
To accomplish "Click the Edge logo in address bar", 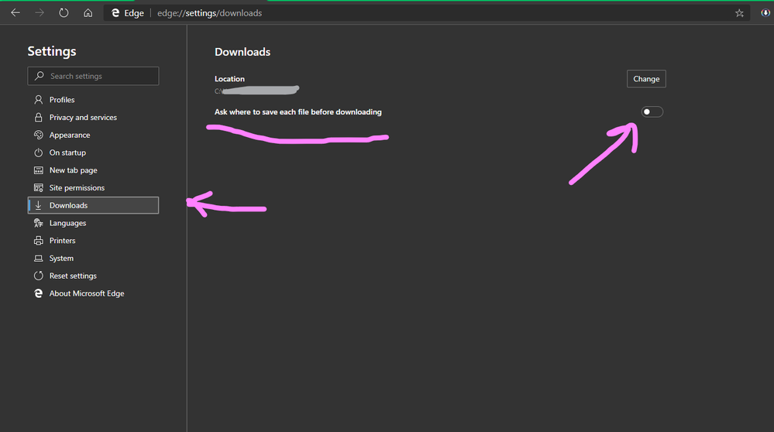I will 115,13.
